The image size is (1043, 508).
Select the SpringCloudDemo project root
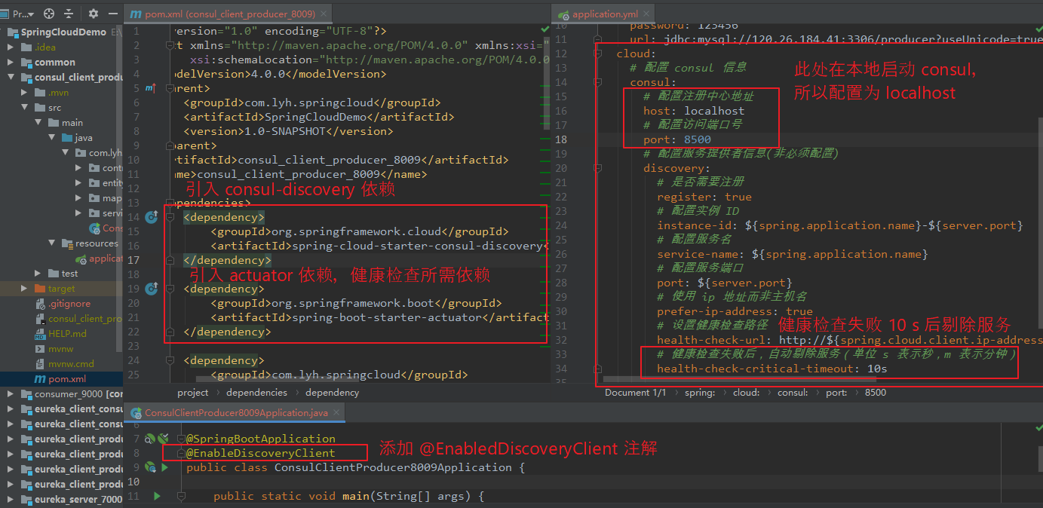pyautogui.click(x=61, y=32)
